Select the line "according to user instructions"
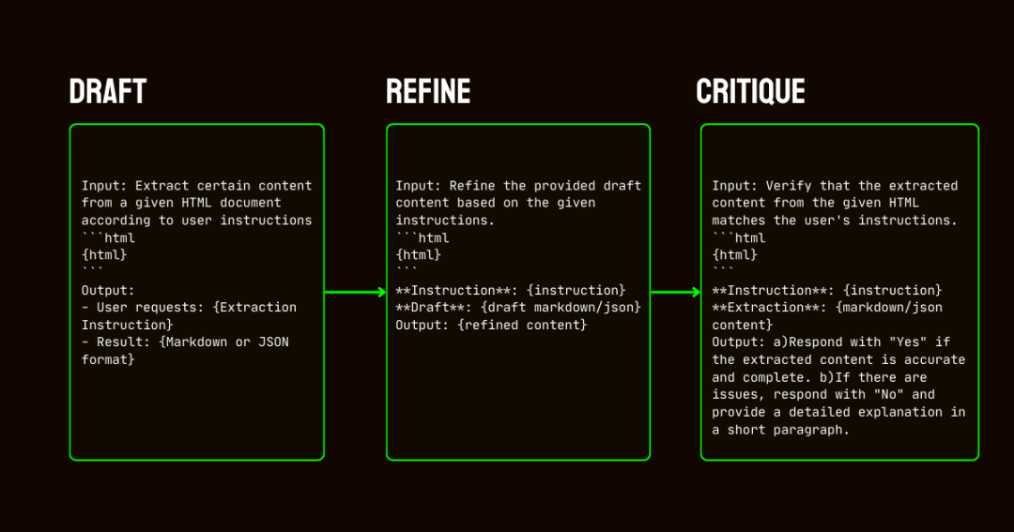The height and width of the screenshot is (532, 1014). pos(196,220)
